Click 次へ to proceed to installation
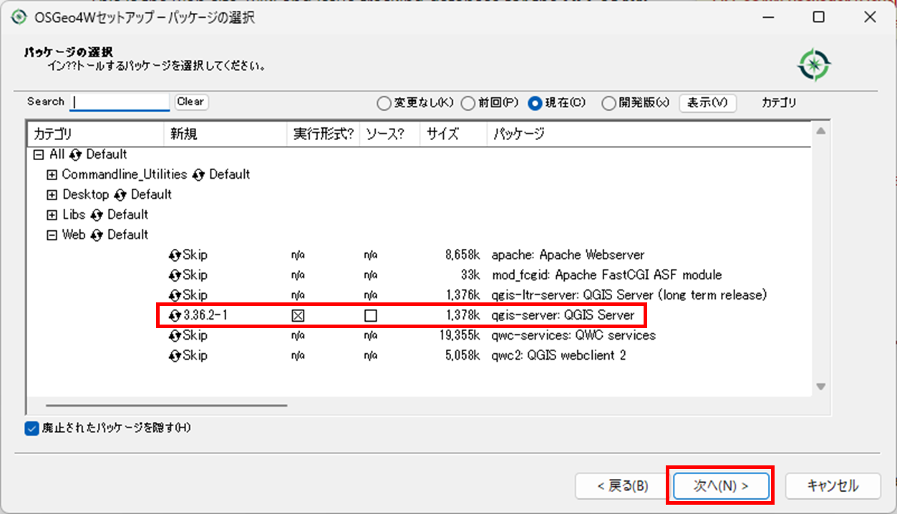Image resolution: width=897 pixels, height=514 pixels. tap(720, 485)
